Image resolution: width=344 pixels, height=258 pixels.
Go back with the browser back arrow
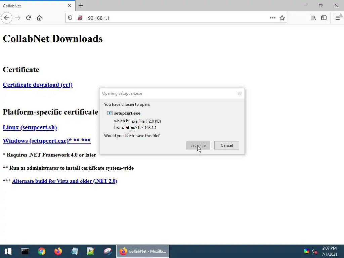pyautogui.click(x=7, y=18)
